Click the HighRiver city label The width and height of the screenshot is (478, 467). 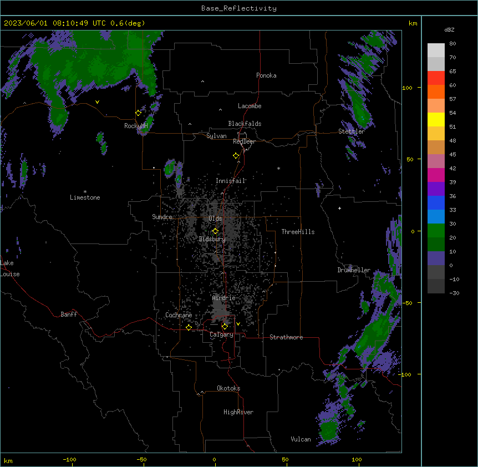tap(238, 412)
